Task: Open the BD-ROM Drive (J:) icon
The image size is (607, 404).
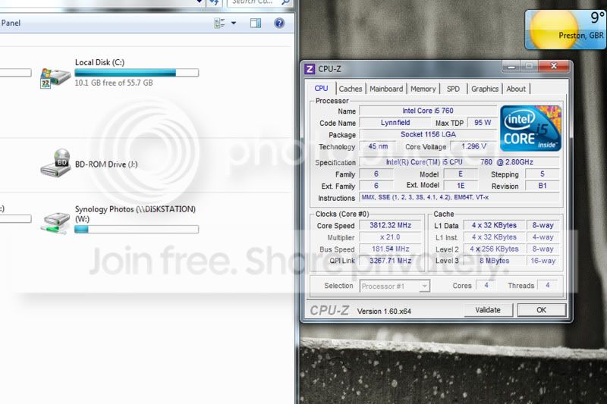Action: (x=55, y=164)
